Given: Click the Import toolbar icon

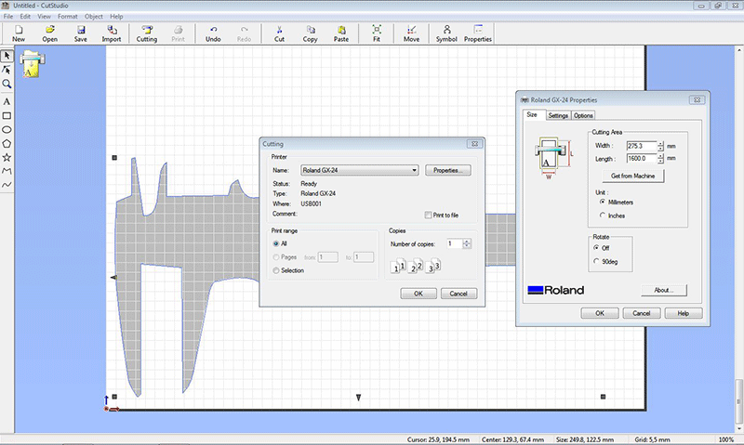Looking at the screenshot, I should (112, 33).
